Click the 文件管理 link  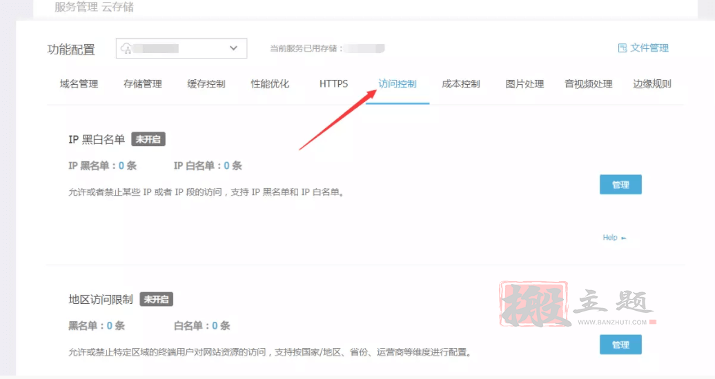tap(649, 48)
